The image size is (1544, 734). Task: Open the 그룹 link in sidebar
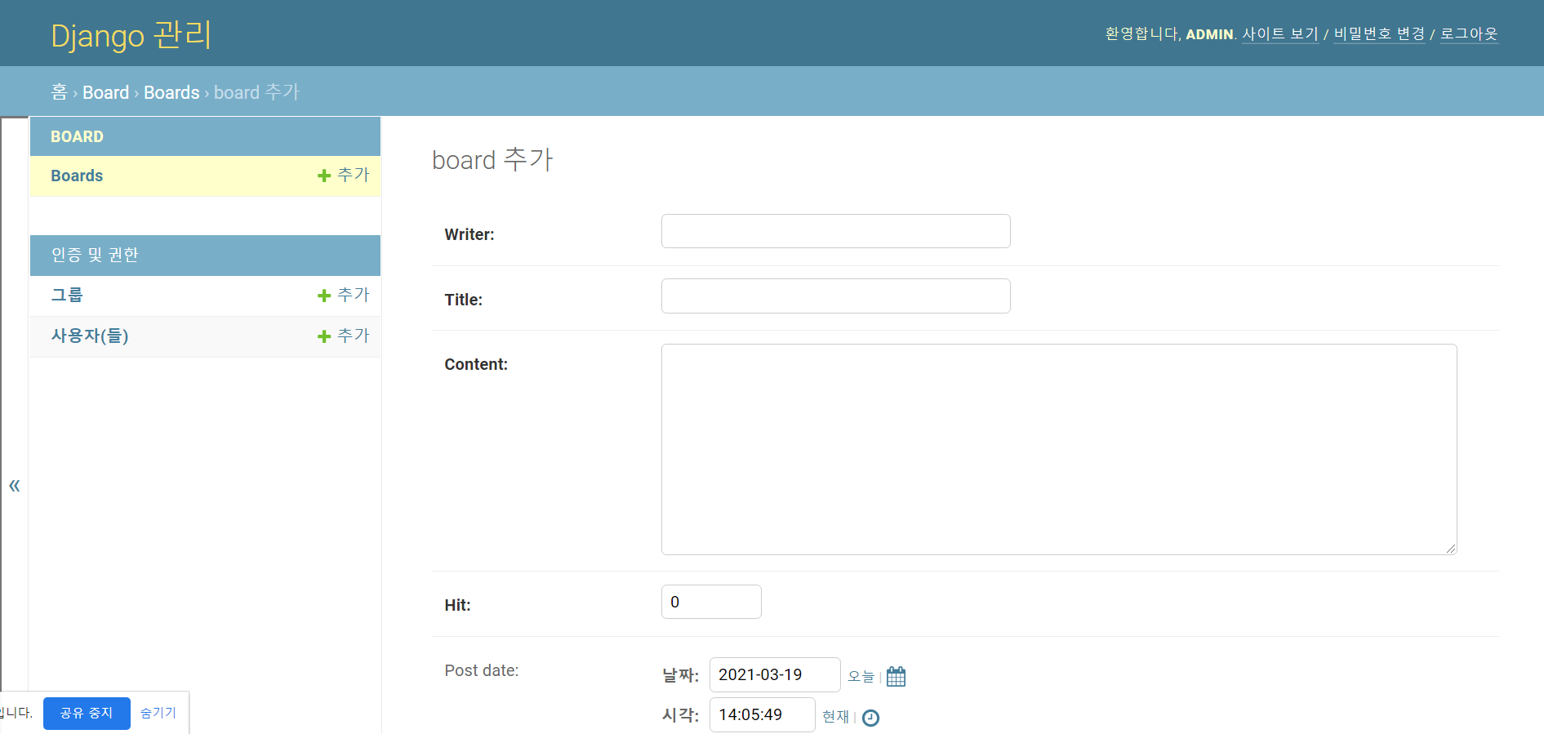tap(67, 295)
